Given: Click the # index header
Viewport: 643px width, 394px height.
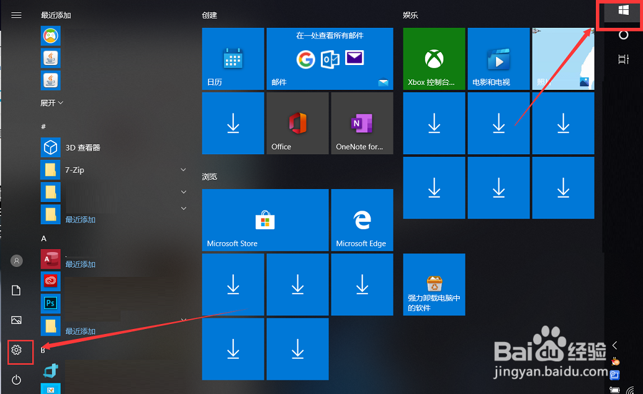Looking at the screenshot, I should (x=43, y=126).
